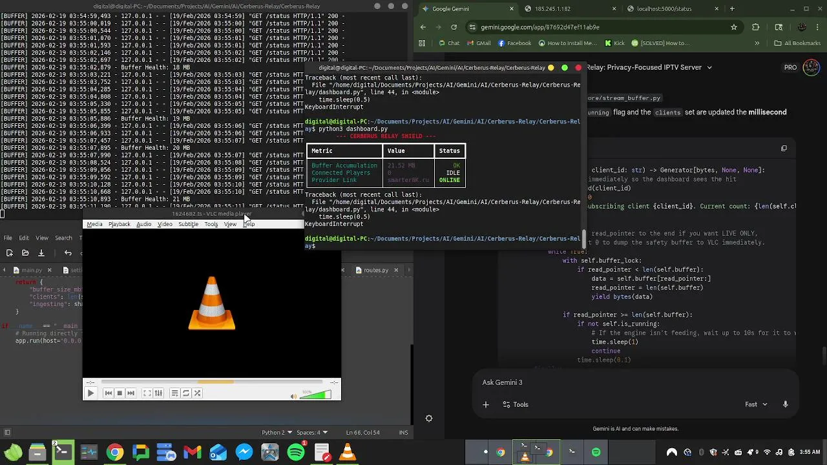Copy code block icon in Gemini
The image size is (827, 465).
click(x=784, y=148)
